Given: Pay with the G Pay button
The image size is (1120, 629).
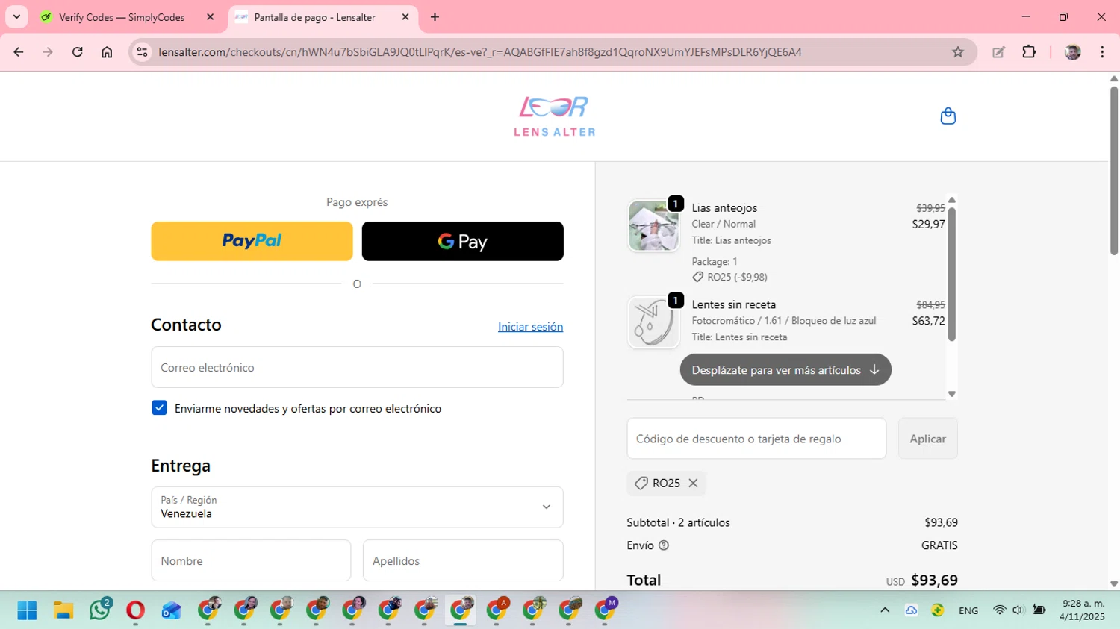Looking at the screenshot, I should coord(462,241).
